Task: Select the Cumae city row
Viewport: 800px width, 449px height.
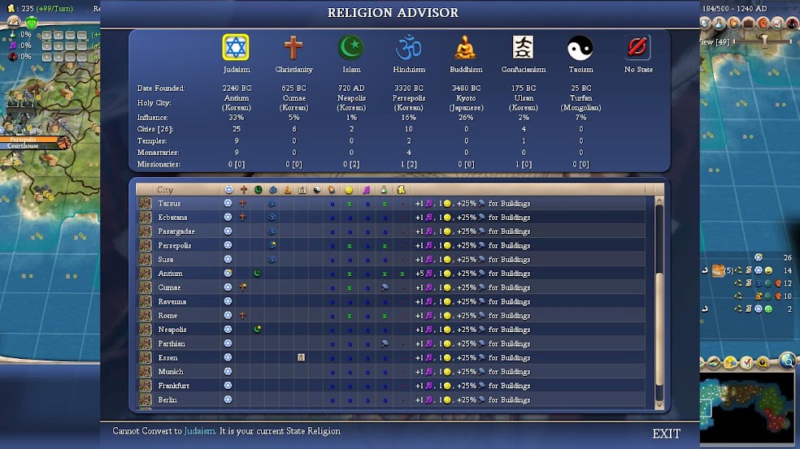Action: coord(392,287)
